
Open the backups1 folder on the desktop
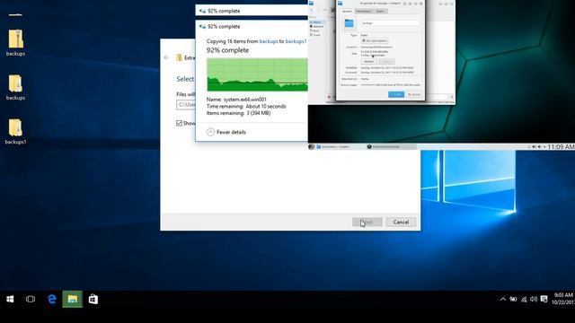tap(15, 131)
